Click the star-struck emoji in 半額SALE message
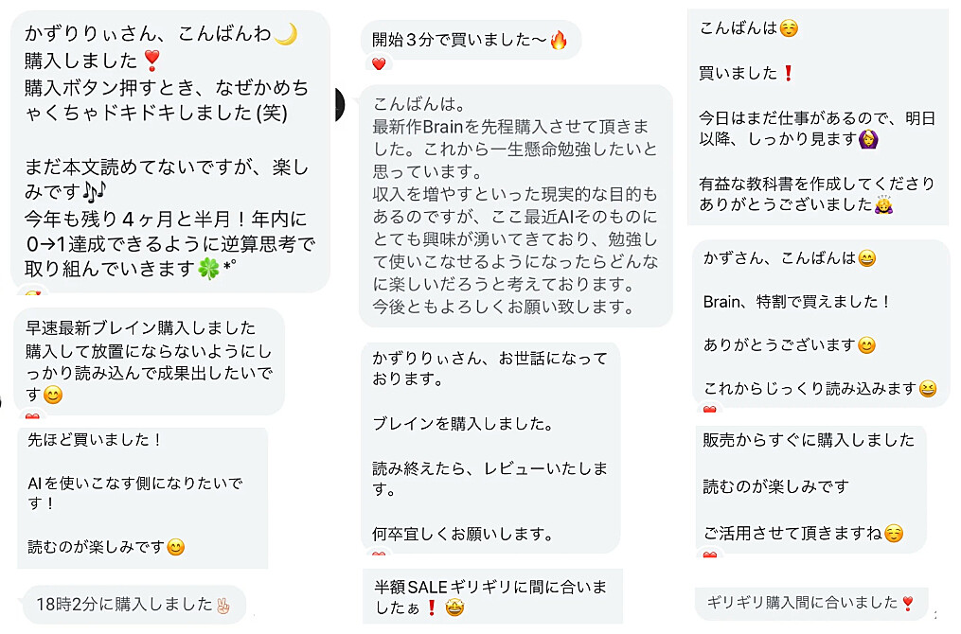 click(454, 608)
